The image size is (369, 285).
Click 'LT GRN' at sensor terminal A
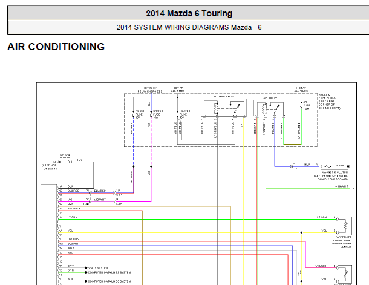pyautogui.click(x=322, y=217)
